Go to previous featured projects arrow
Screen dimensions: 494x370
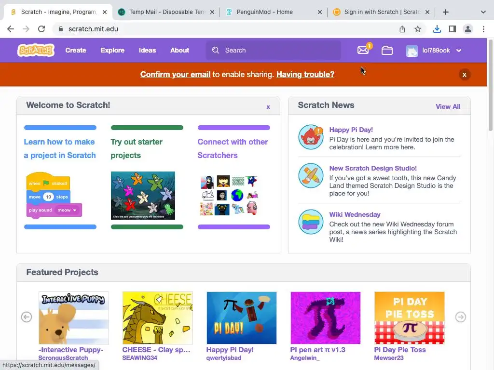(27, 317)
